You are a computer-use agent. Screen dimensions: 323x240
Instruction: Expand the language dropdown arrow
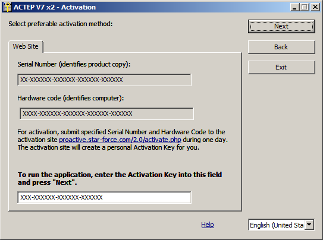[309, 225]
